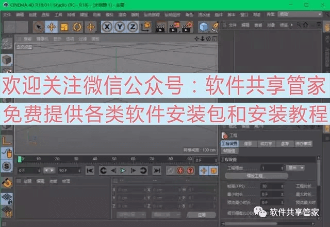Toggle the X axis lock
The width and height of the screenshot is (330, 227).
[x=107, y=27]
